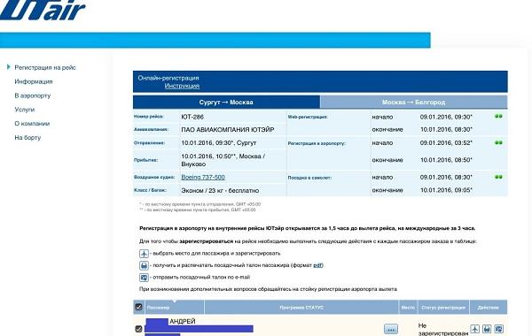Click the airplane icon in the instructions list

tap(144, 254)
